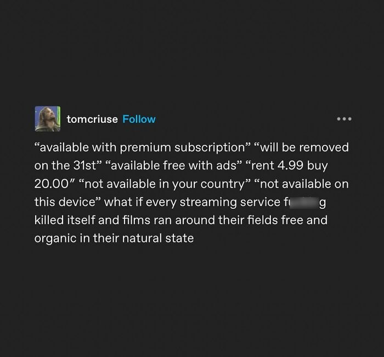Open the three-dot post options menu

[x=344, y=119]
